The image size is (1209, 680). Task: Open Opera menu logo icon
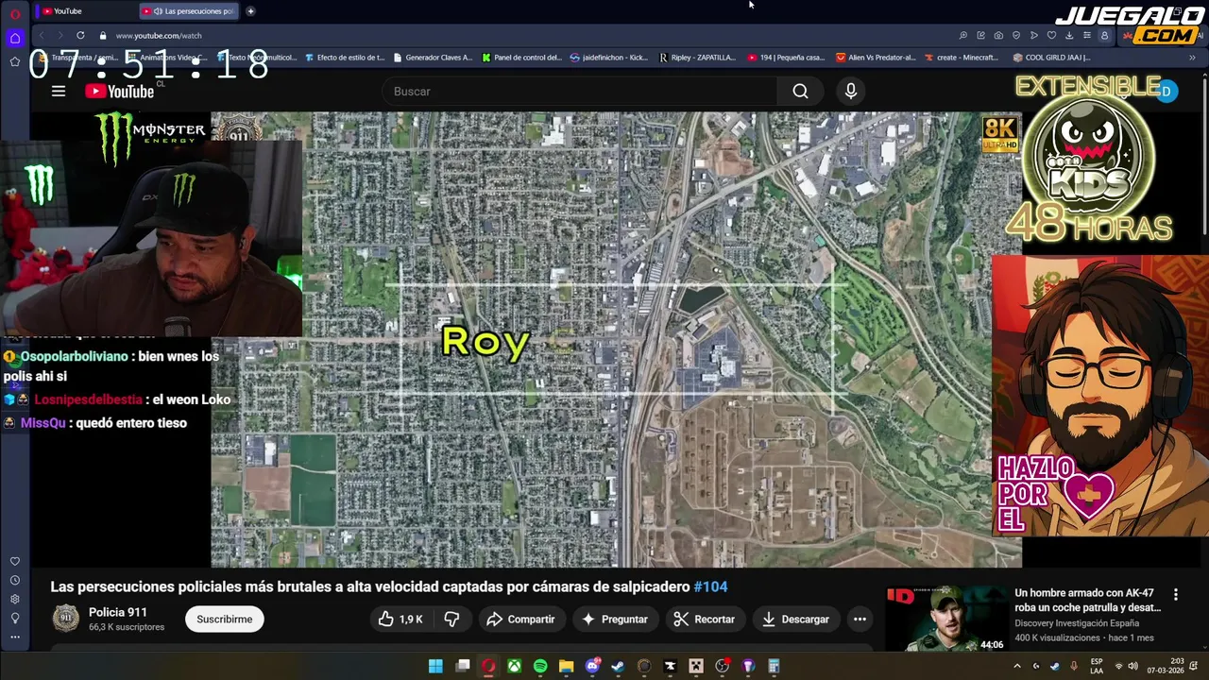click(15, 13)
